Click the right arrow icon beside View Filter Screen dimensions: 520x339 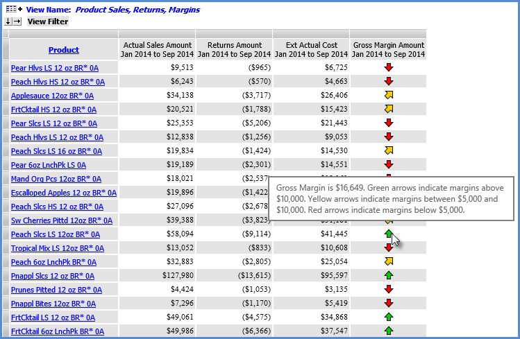[17, 21]
